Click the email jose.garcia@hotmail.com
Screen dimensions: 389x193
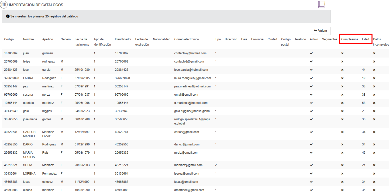[191, 70]
